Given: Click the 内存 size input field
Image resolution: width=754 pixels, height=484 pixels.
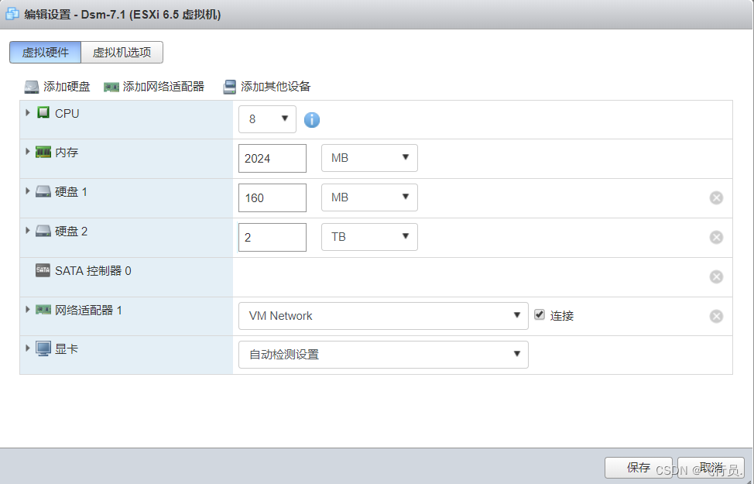Looking at the screenshot, I should [x=272, y=158].
